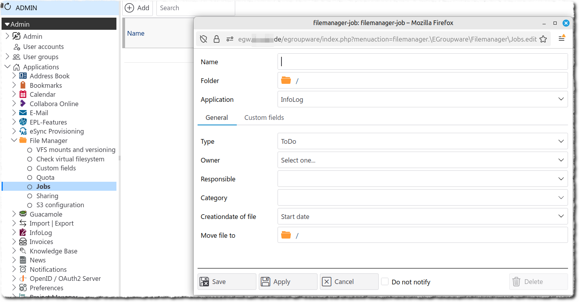Open the Type dropdown showing ToDo
This screenshot has height=302, width=579.
pos(422,141)
